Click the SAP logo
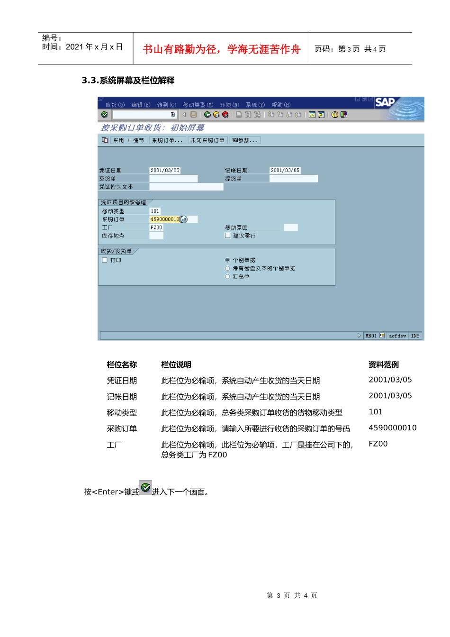This screenshot has width=450, height=637. [385, 102]
